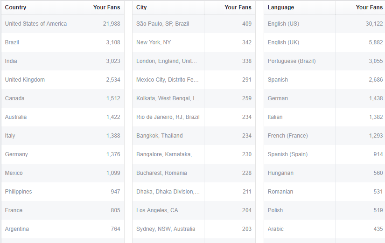The height and width of the screenshot is (243, 385).
Task: Click the 21,988 fans value
Action: 112,24
